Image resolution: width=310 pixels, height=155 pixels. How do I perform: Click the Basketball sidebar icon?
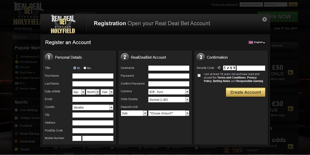pyautogui.click(x=16, y=142)
